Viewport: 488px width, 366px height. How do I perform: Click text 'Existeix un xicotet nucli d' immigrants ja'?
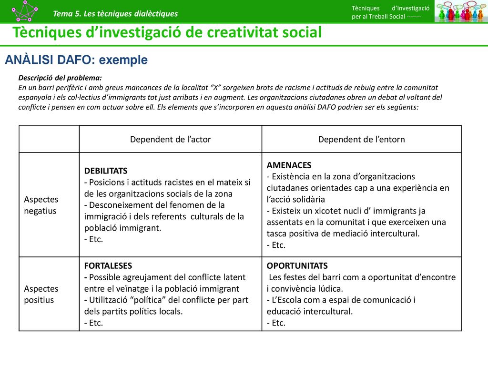pos(348,211)
